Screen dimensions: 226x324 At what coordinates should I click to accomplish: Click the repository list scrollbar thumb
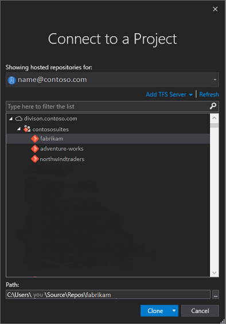click(x=214, y=126)
